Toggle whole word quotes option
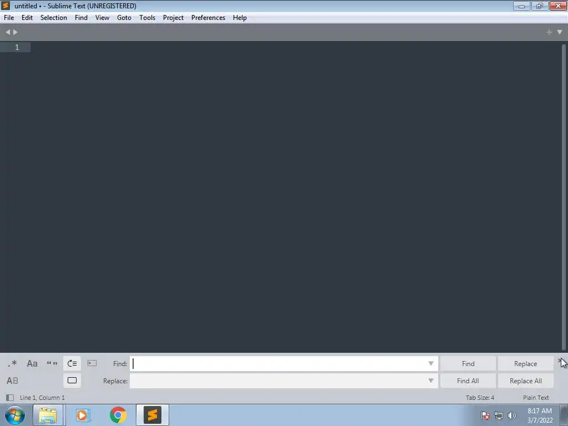Image resolution: width=568 pixels, height=426 pixels. point(52,363)
